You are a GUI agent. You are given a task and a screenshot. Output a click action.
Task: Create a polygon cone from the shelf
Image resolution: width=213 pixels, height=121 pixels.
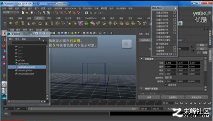tap(28, 23)
